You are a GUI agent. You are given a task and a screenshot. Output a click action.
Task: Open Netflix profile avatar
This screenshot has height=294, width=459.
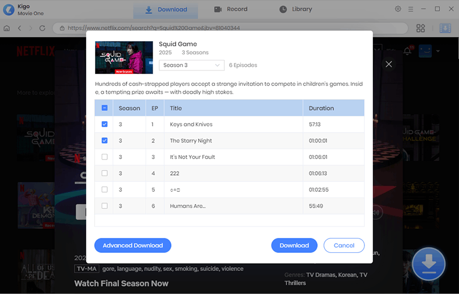425,51
